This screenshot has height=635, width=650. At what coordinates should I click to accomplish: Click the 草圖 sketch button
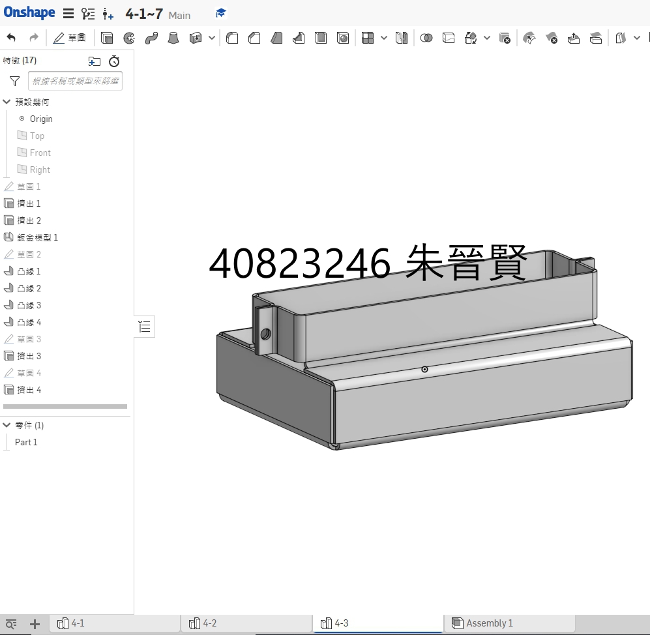69,38
